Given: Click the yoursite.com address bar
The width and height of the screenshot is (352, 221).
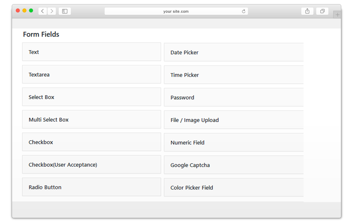Looking at the screenshot, I should click(176, 11).
